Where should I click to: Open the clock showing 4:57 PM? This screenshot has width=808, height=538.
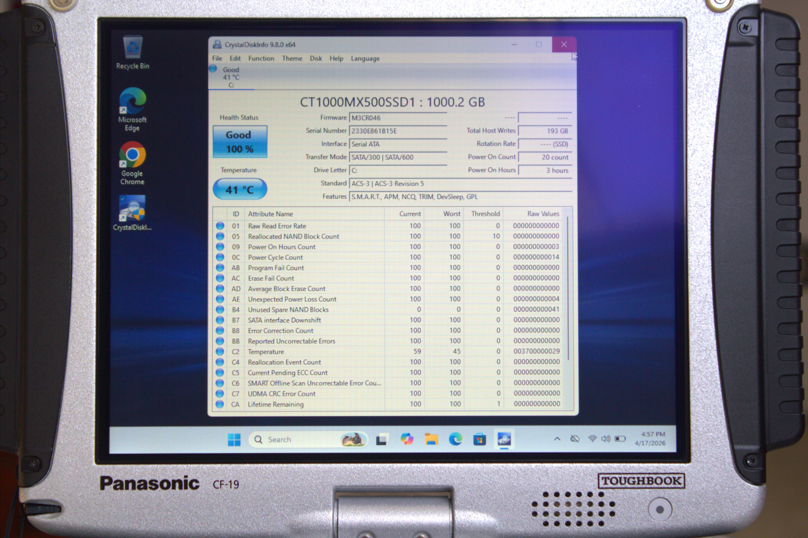click(650, 438)
